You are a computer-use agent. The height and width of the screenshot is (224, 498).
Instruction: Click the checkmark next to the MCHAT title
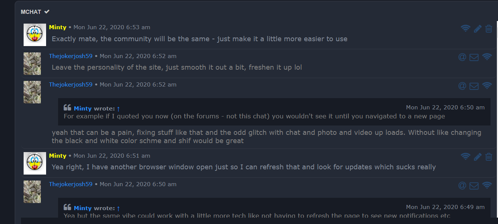pyautogui.click(x=47, y=12)
